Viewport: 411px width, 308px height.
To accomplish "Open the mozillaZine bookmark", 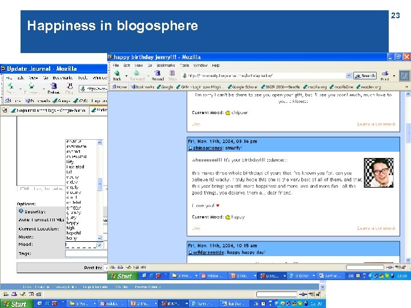I will [x=341, y=87].
